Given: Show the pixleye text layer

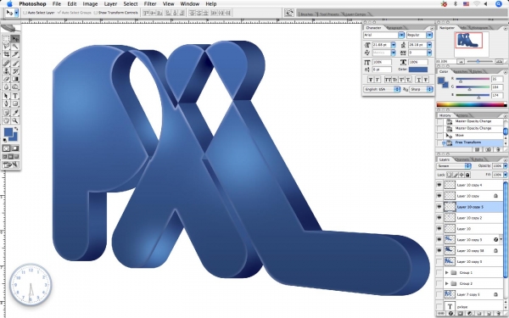Looking at the screenshot, I should [x=439, y=306].
